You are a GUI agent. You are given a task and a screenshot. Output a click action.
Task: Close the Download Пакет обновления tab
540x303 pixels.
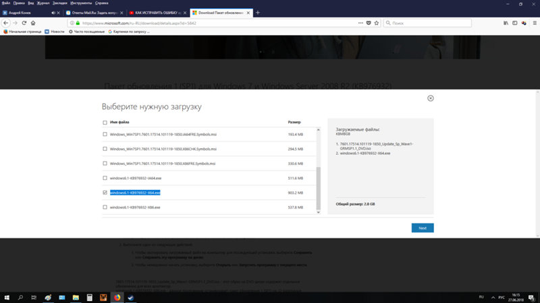(248, 13)
